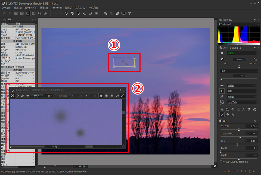Click the thumbnail grid view icon
Viewport: 261px width, 175px height.
16,13
